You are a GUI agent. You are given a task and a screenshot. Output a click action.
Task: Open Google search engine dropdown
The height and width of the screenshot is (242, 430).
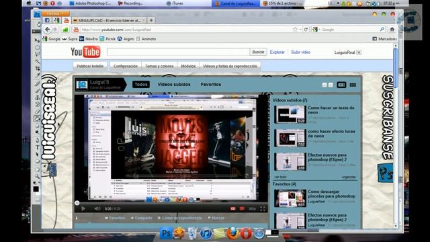316,30
